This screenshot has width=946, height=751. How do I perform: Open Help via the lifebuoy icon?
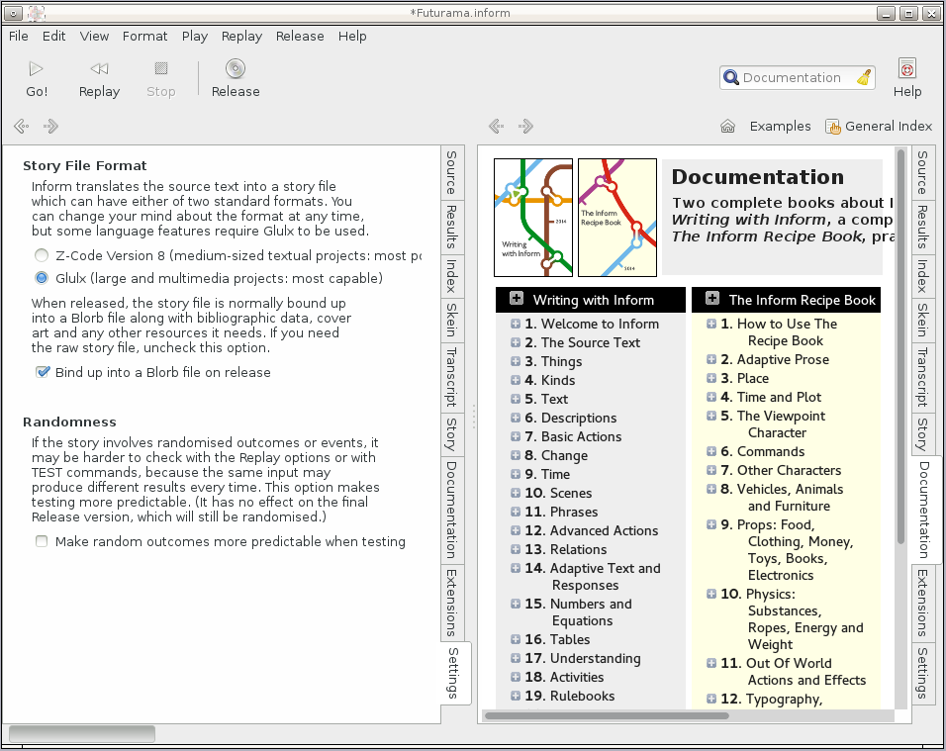906,69
